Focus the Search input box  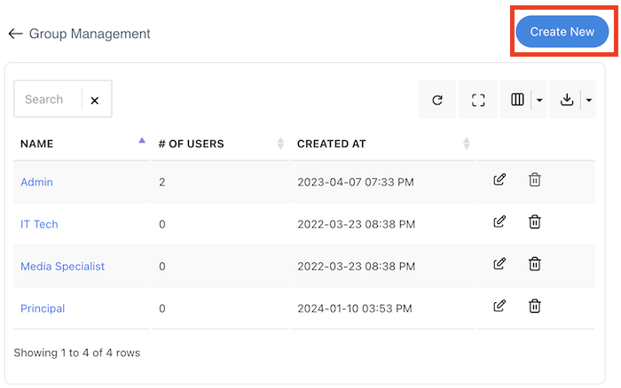pos(48,99)
